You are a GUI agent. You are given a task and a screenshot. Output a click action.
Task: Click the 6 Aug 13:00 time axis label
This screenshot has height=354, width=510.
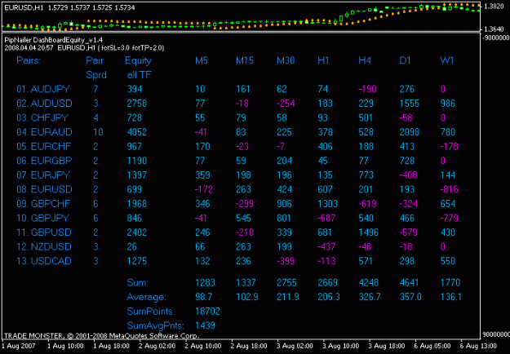[x=478, y=346]
